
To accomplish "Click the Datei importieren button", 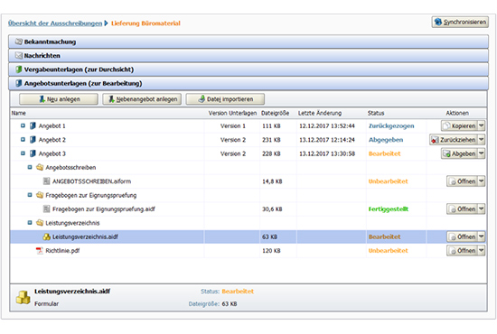I will pos(225,99).
